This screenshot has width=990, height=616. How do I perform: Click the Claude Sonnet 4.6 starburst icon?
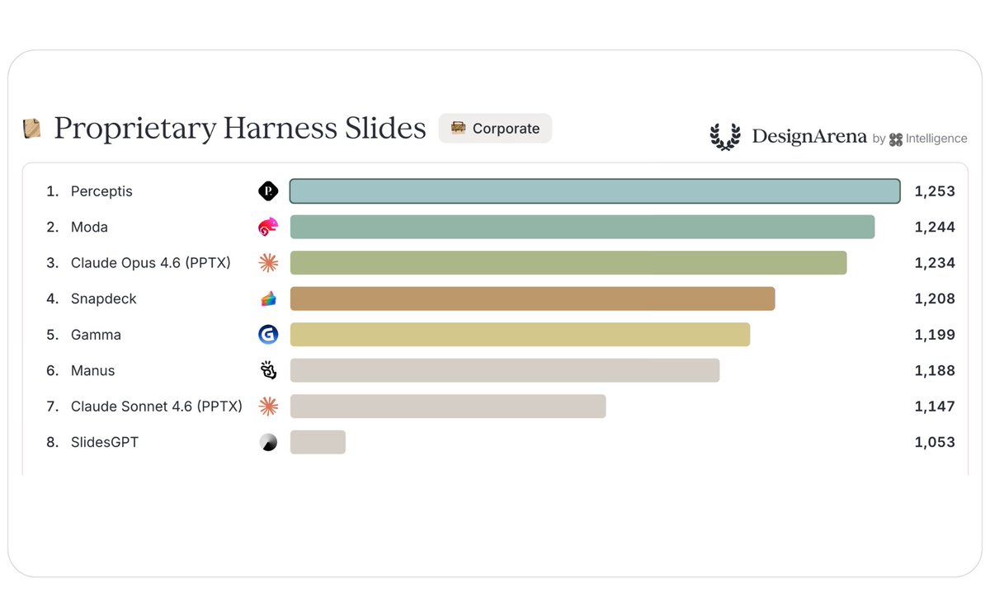pyautogui.click(x=268, y=406)
